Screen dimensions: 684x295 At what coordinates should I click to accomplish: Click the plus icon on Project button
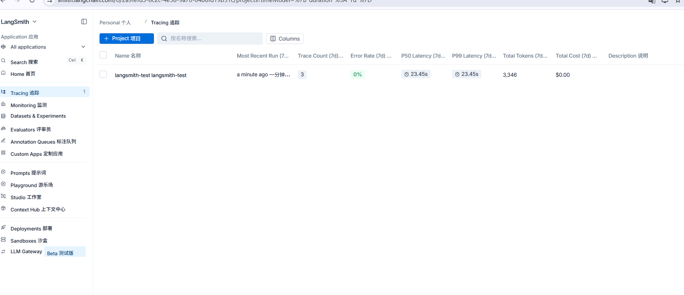106,39
